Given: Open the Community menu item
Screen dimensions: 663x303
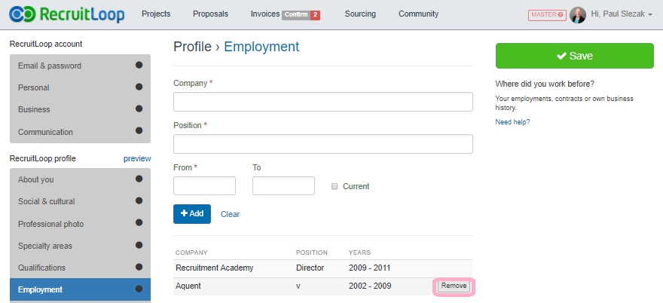Looking at the screenshot, I should pos(419,14).
